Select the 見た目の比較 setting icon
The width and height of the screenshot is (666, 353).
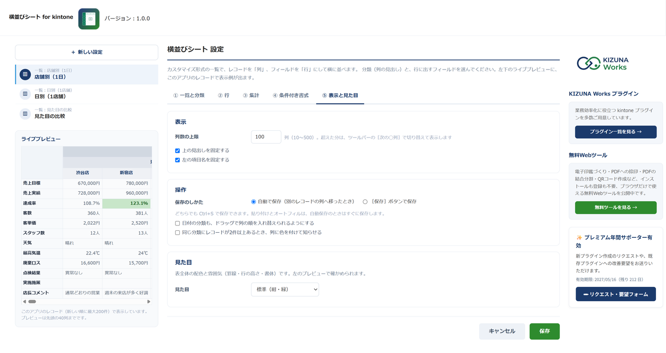click(25, 114)
